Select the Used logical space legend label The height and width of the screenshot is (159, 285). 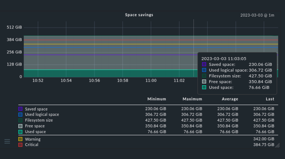click(x=42, y=114)
